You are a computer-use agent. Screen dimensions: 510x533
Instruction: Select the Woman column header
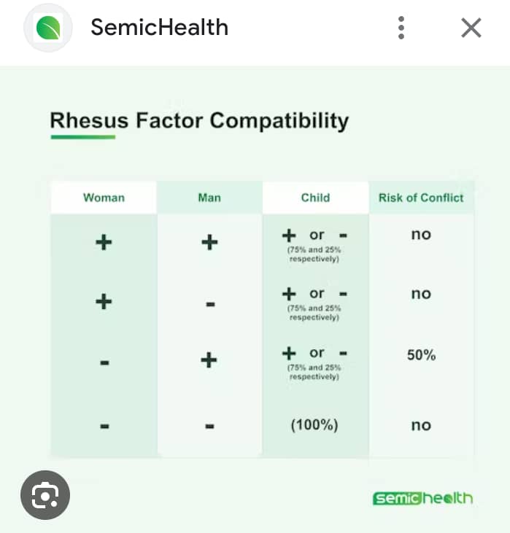tap(104, 198)
